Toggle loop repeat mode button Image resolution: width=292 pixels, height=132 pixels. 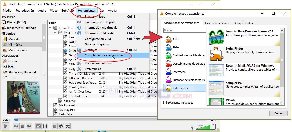pos(61,126)
